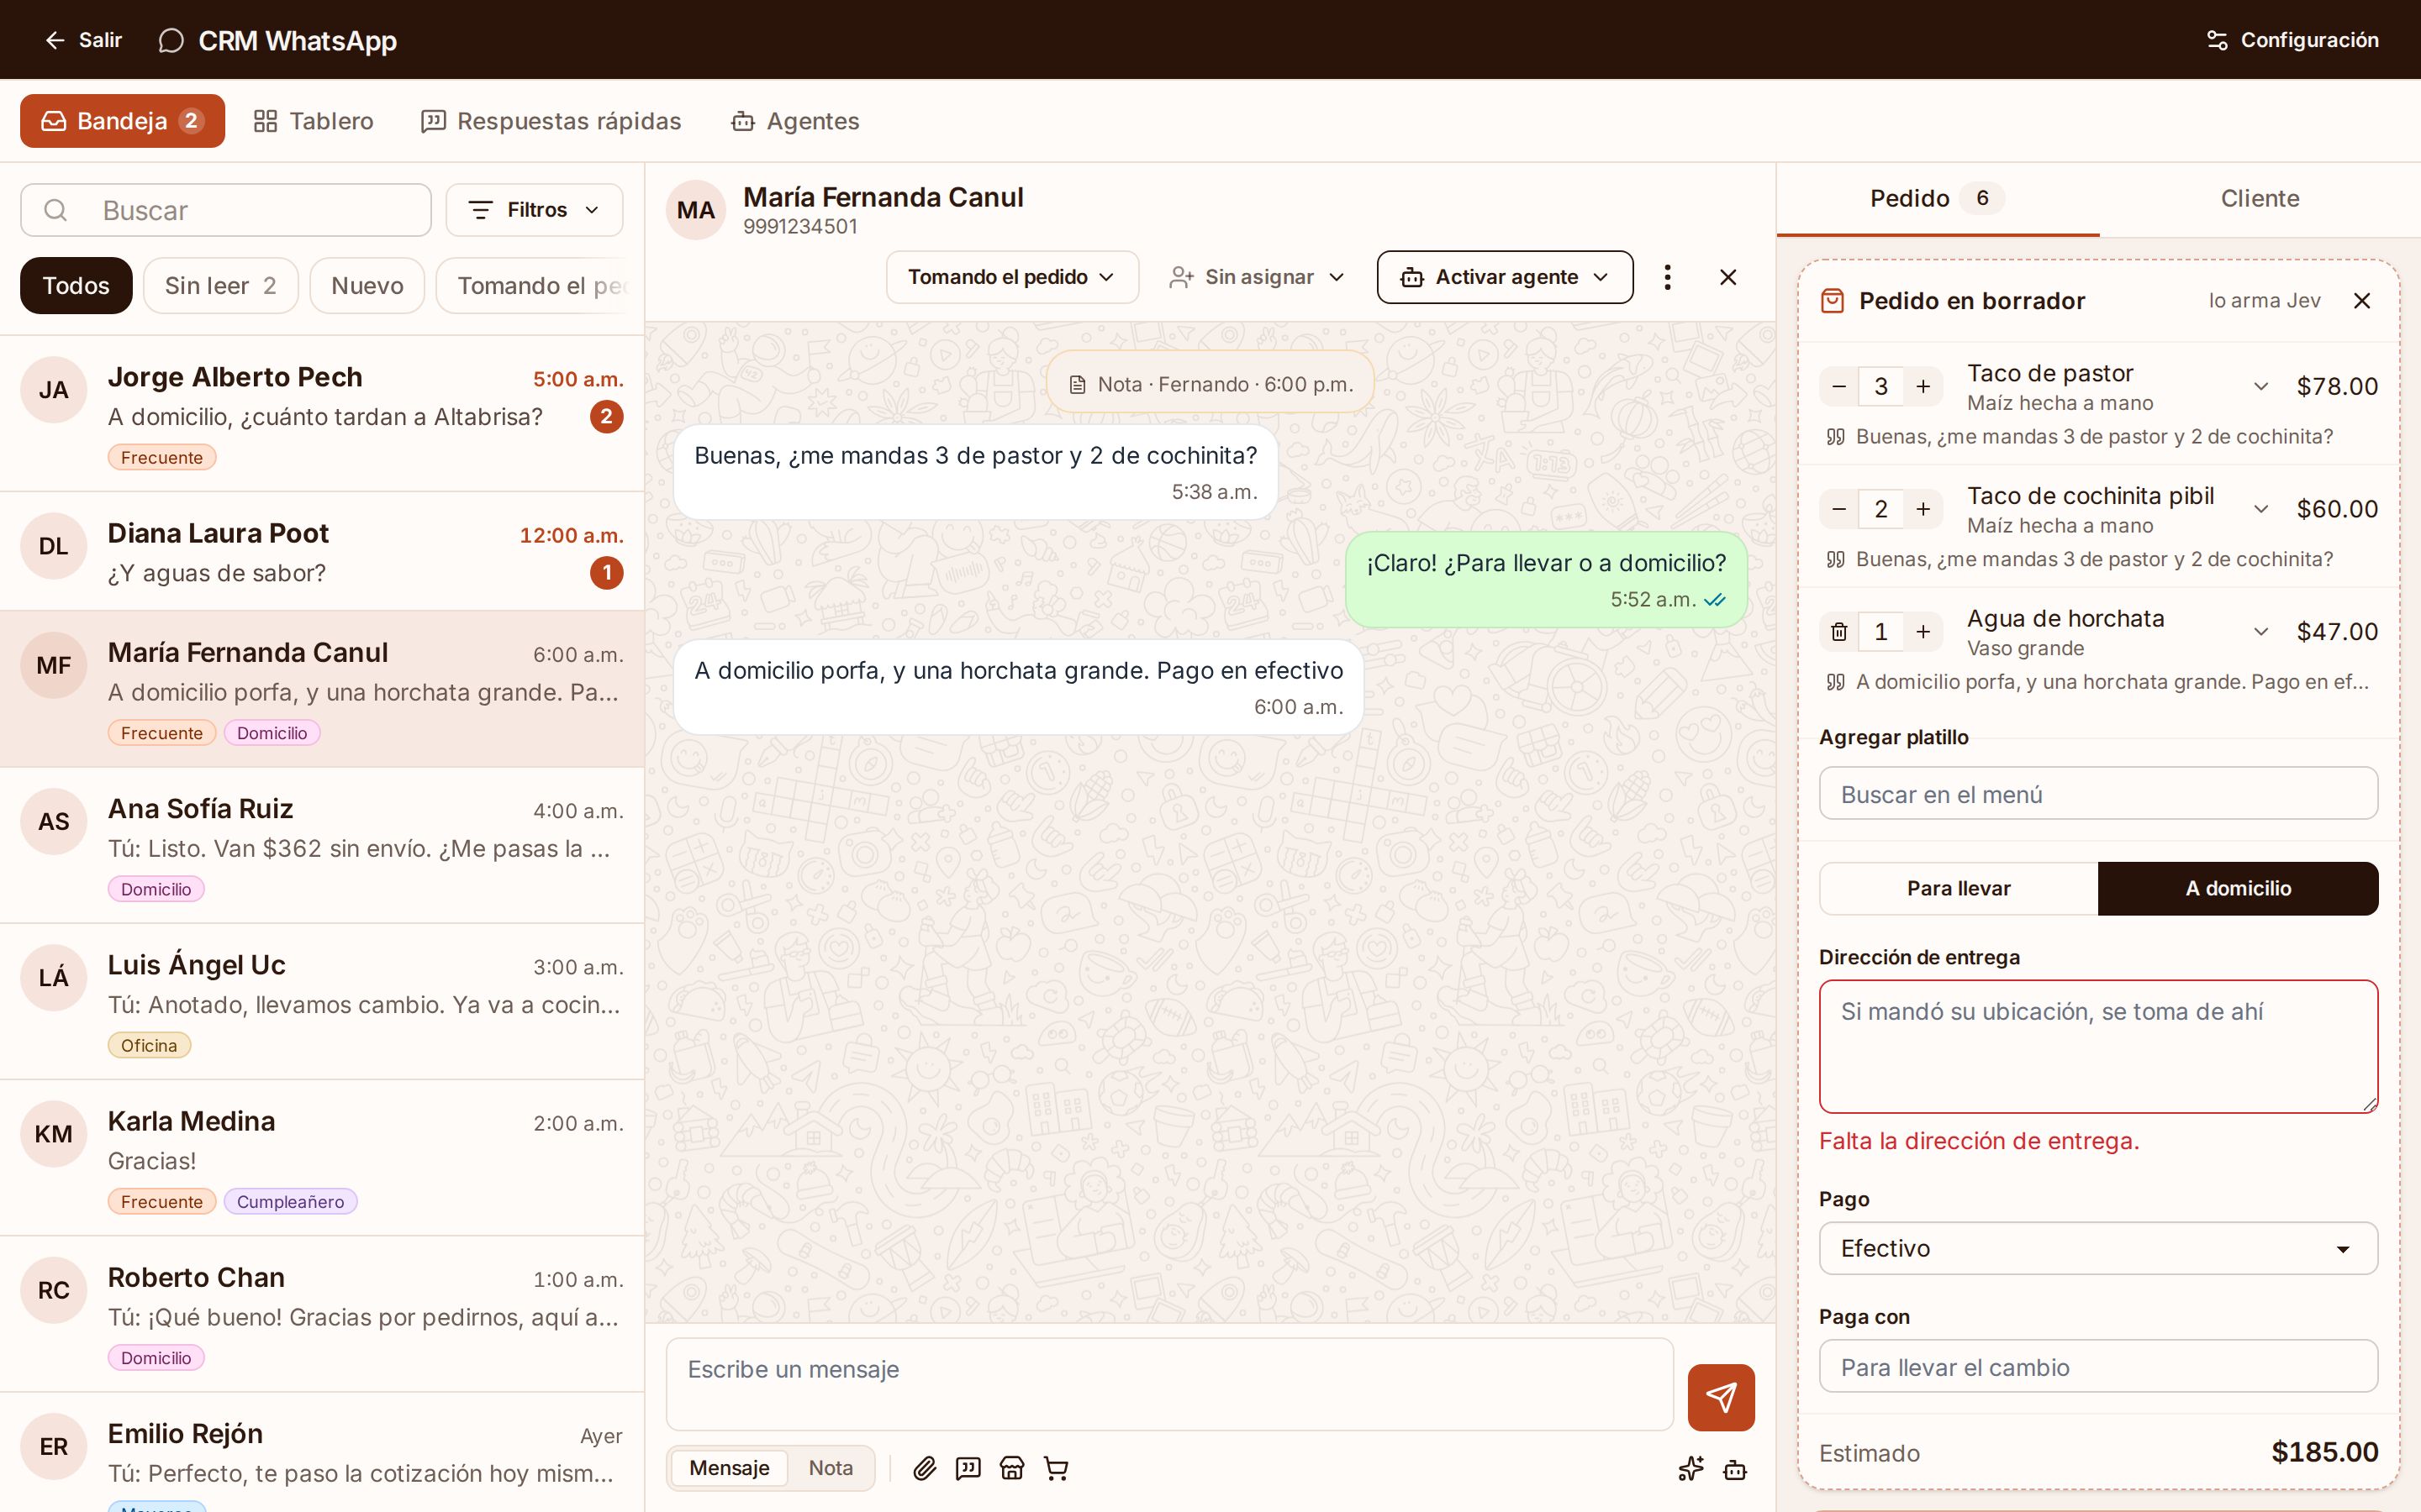Filter conversations by Nuevo chip

(x=367, y=286)
